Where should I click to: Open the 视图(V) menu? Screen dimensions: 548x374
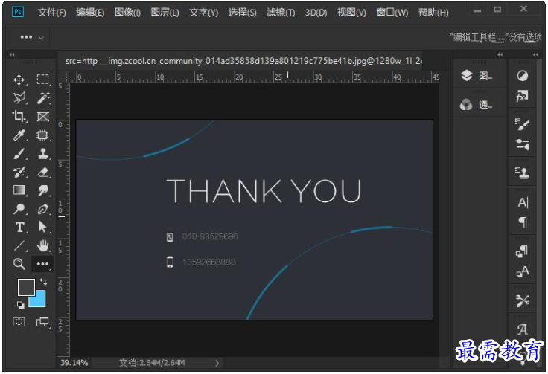351,13
